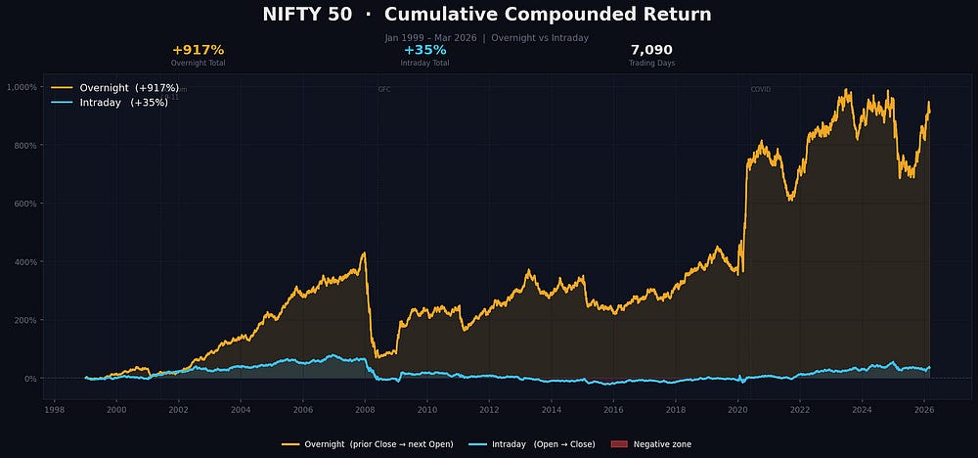Viewport: 978px width, 458px height.
Task: Click the '2000' x-axis label
Action: (x=116, y=410)
